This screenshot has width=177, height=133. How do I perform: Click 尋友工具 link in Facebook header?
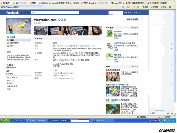(x=127, y=12)
